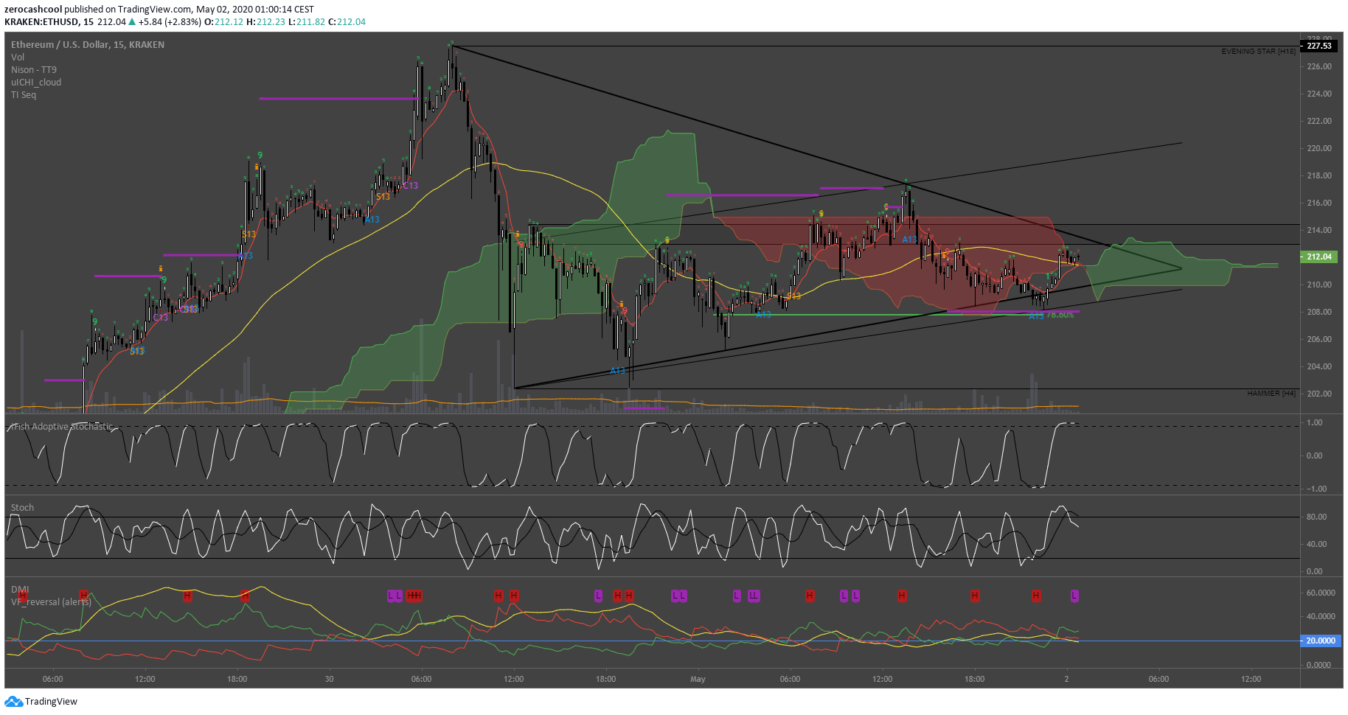Click the blue 20.0000 DMI level label
1348x715 pixels.
click(x=1320, y=641)
